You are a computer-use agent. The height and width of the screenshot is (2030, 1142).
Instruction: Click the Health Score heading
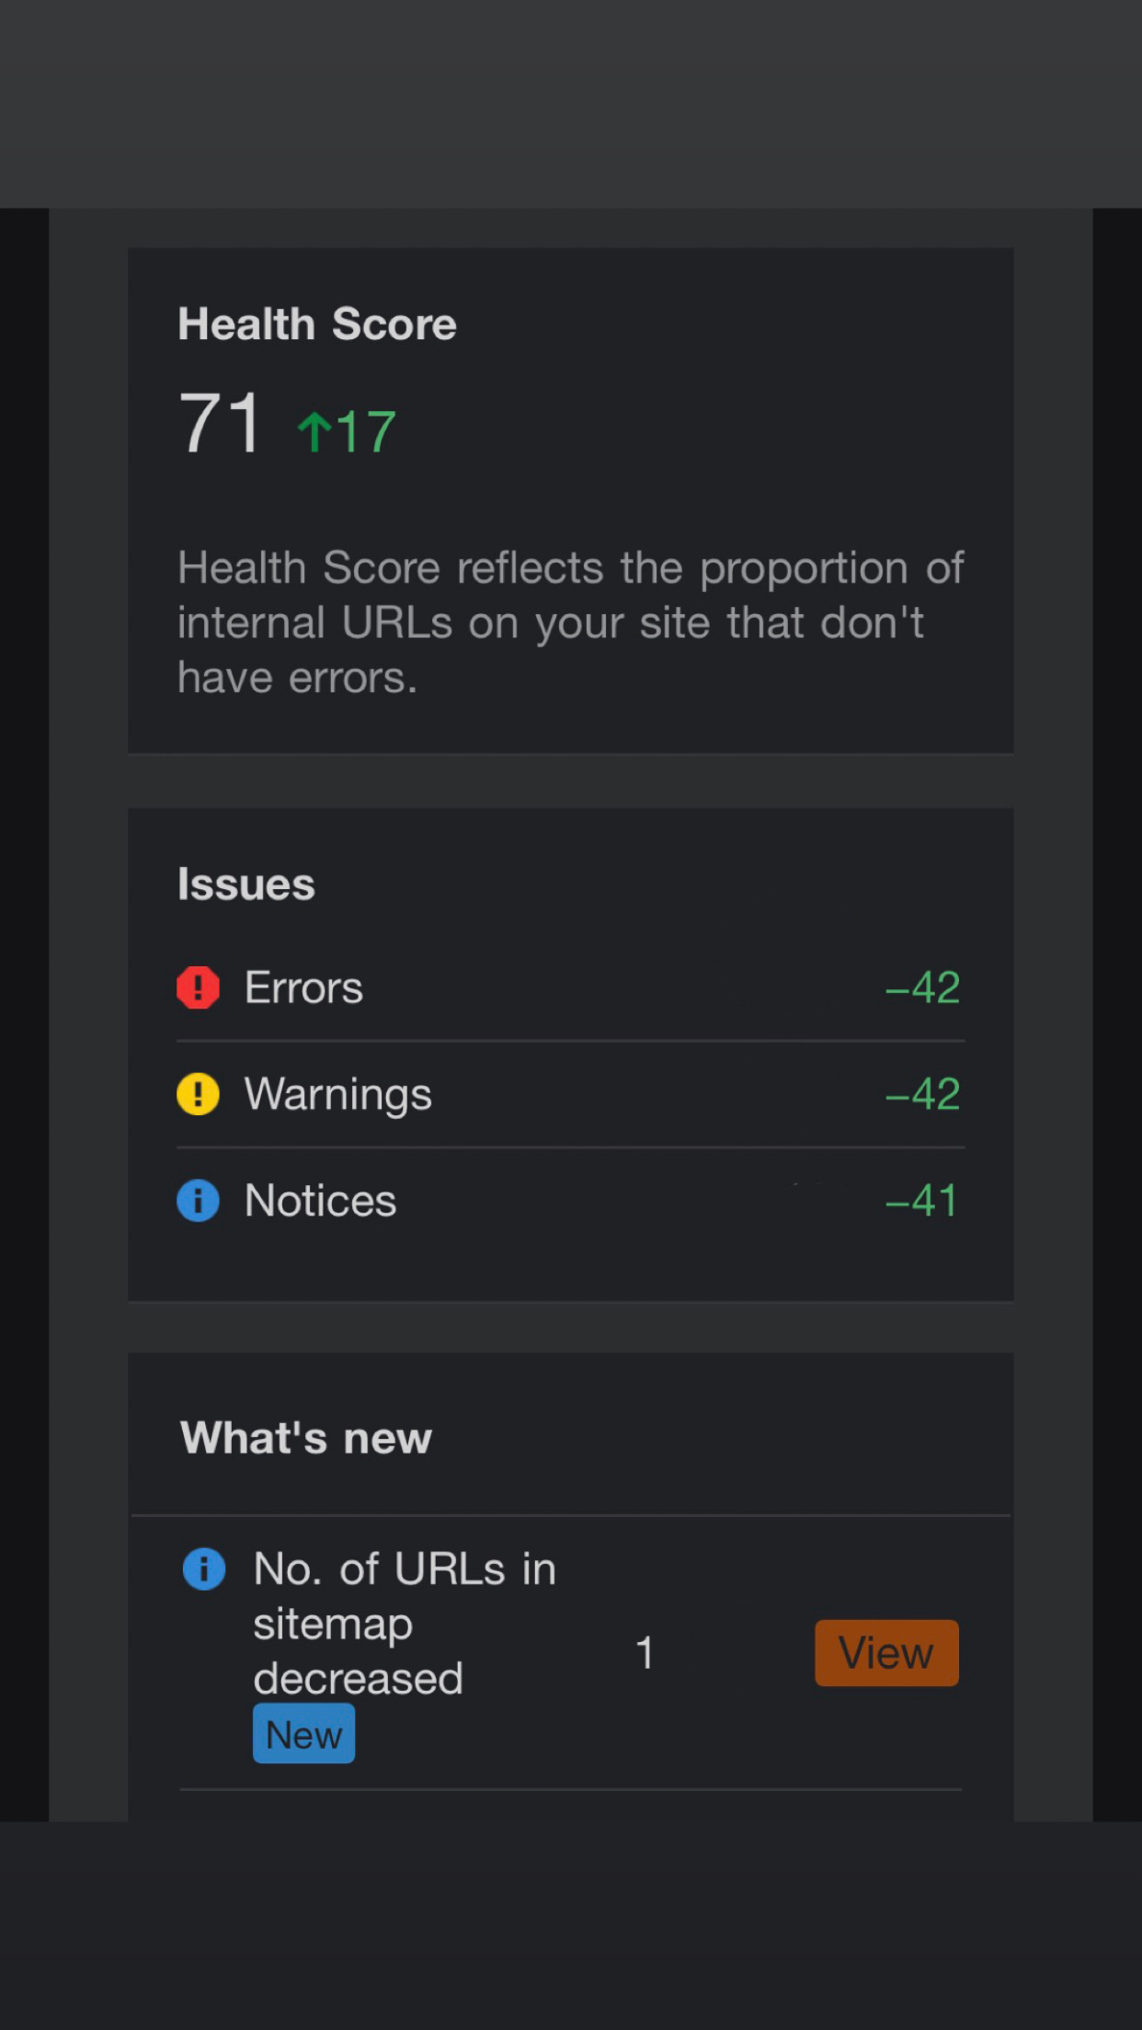pos(317,324)
